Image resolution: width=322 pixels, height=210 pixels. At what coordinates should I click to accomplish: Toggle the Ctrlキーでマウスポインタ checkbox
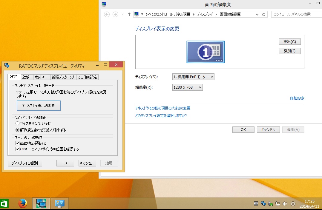coord(18,149)
